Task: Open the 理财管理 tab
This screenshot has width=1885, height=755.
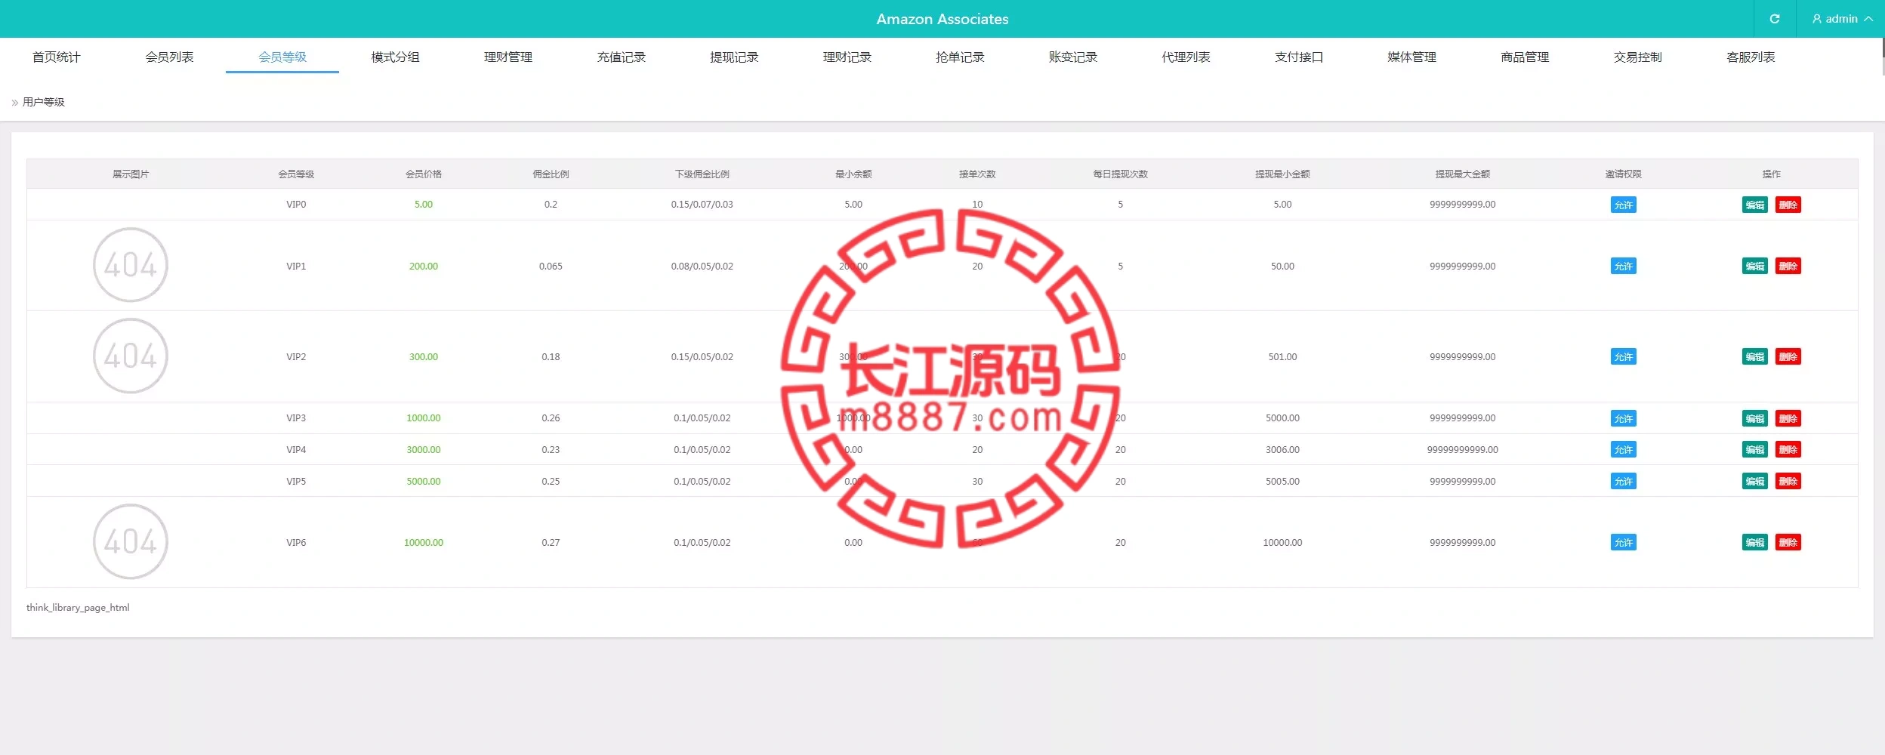Action: (x=508, y=57)
